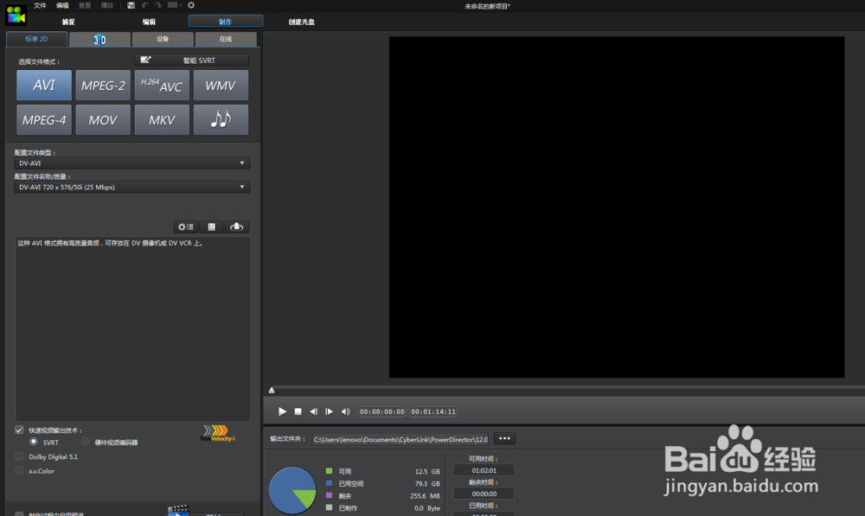Choose the MOV file format
This screenshot has width=865, height=516.
coord(103,119)
